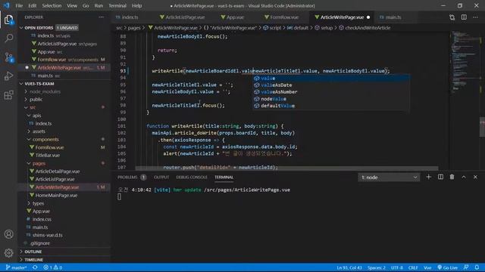
Task: Split the editor to the right
Action: pos(464,17)
